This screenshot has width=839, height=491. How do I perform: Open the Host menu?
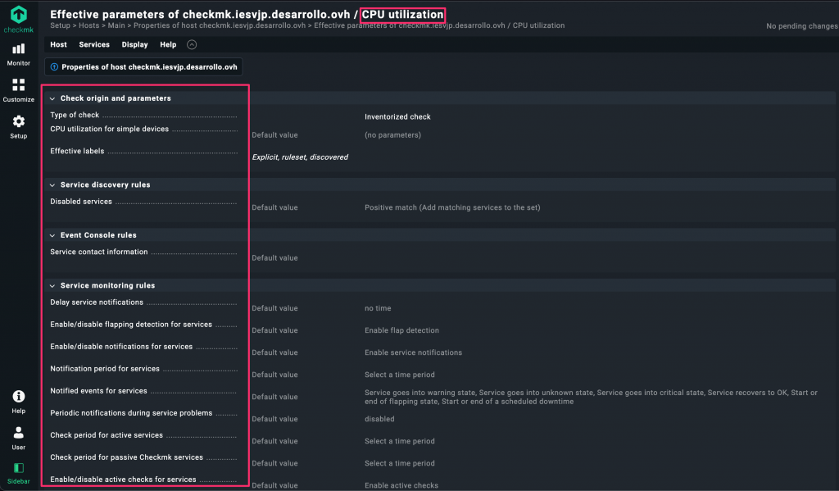tap(58, 45)
